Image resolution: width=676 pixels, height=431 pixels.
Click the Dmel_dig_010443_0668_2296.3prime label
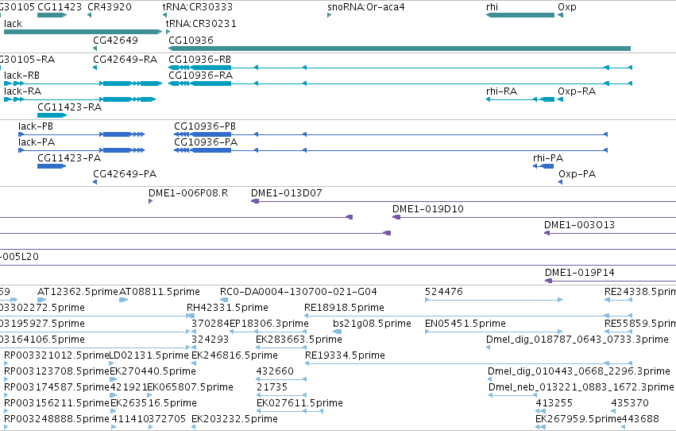pyautogui.click(x=579, y=371)
